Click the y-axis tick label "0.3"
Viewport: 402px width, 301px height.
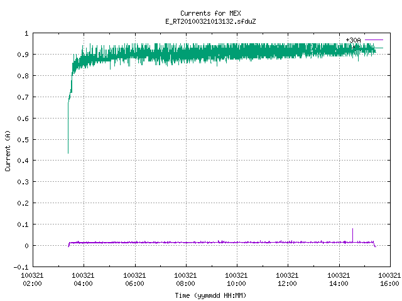(x=23, y=182)
